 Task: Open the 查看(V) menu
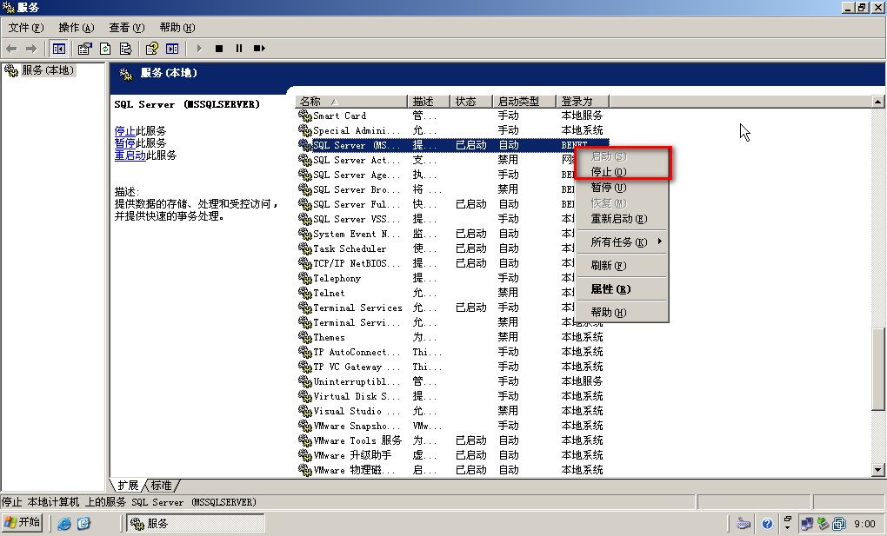[x=127, y=28]
